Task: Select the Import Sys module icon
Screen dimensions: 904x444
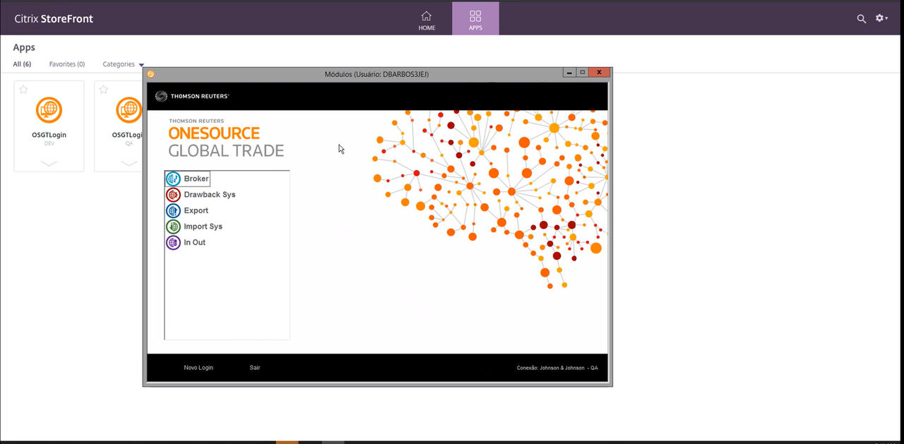Action: pyautogui.click(x=173, y=227)
